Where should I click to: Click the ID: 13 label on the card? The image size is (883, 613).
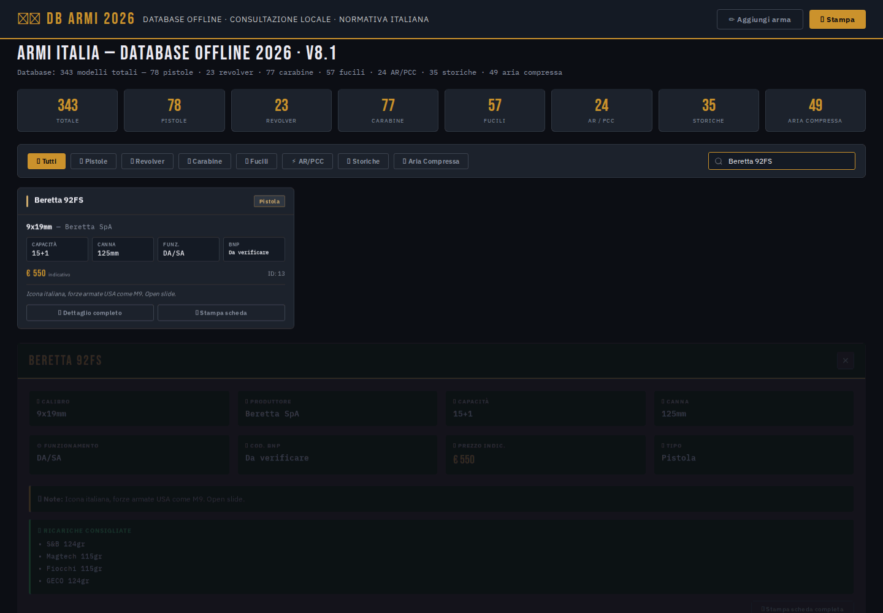(277, 274)
